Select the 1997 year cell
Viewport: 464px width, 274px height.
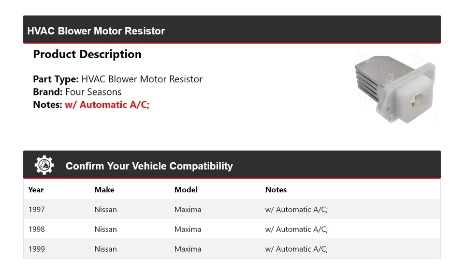click(x=37, y=210)
